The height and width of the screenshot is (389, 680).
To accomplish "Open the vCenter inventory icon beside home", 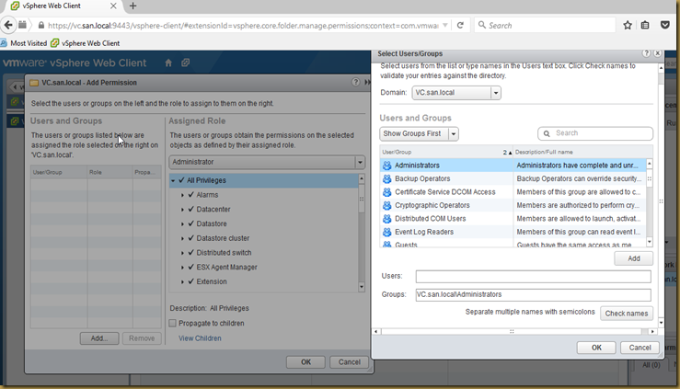I will (x=186, y=63).
